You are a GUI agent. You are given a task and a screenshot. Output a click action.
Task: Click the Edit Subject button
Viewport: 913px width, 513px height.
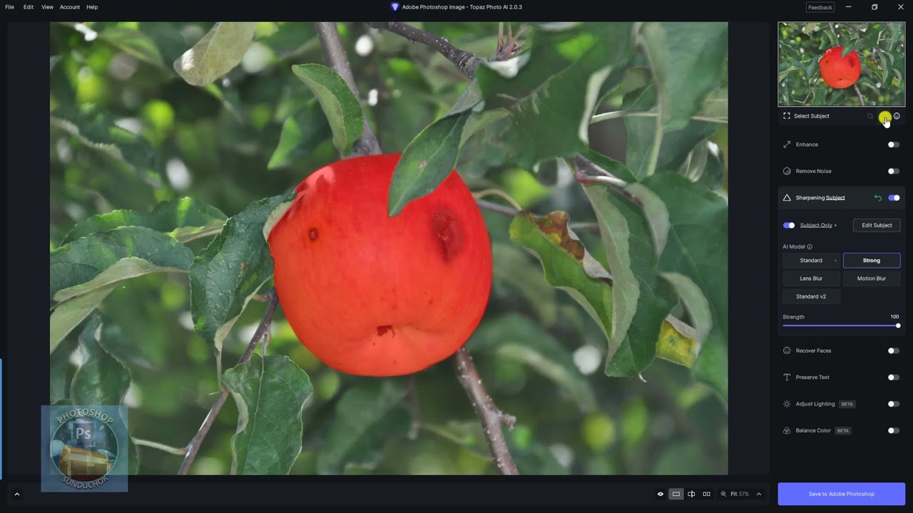(877, 225)
